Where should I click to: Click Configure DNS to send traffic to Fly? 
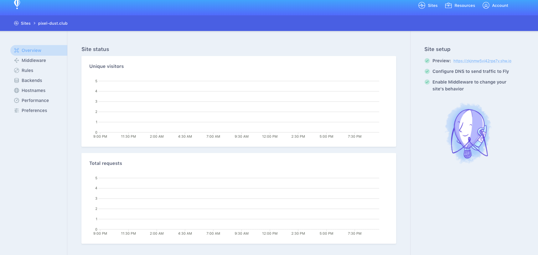tap(471, 71)
